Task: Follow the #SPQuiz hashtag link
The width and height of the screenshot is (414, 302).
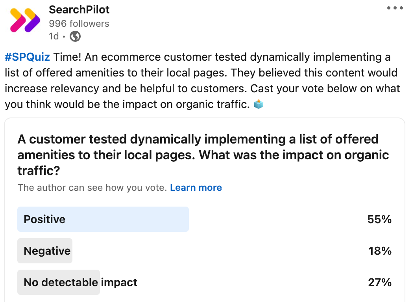Action: pyautogui.click(x=27, y=57)
